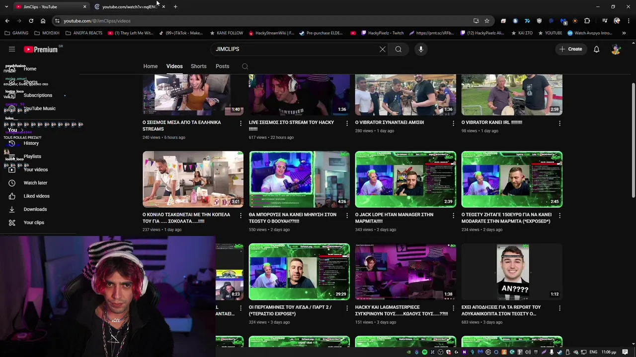This screenshot has height=357, width=636.
Task: Click the search magnifier button
Action: [x=398, y=49]
